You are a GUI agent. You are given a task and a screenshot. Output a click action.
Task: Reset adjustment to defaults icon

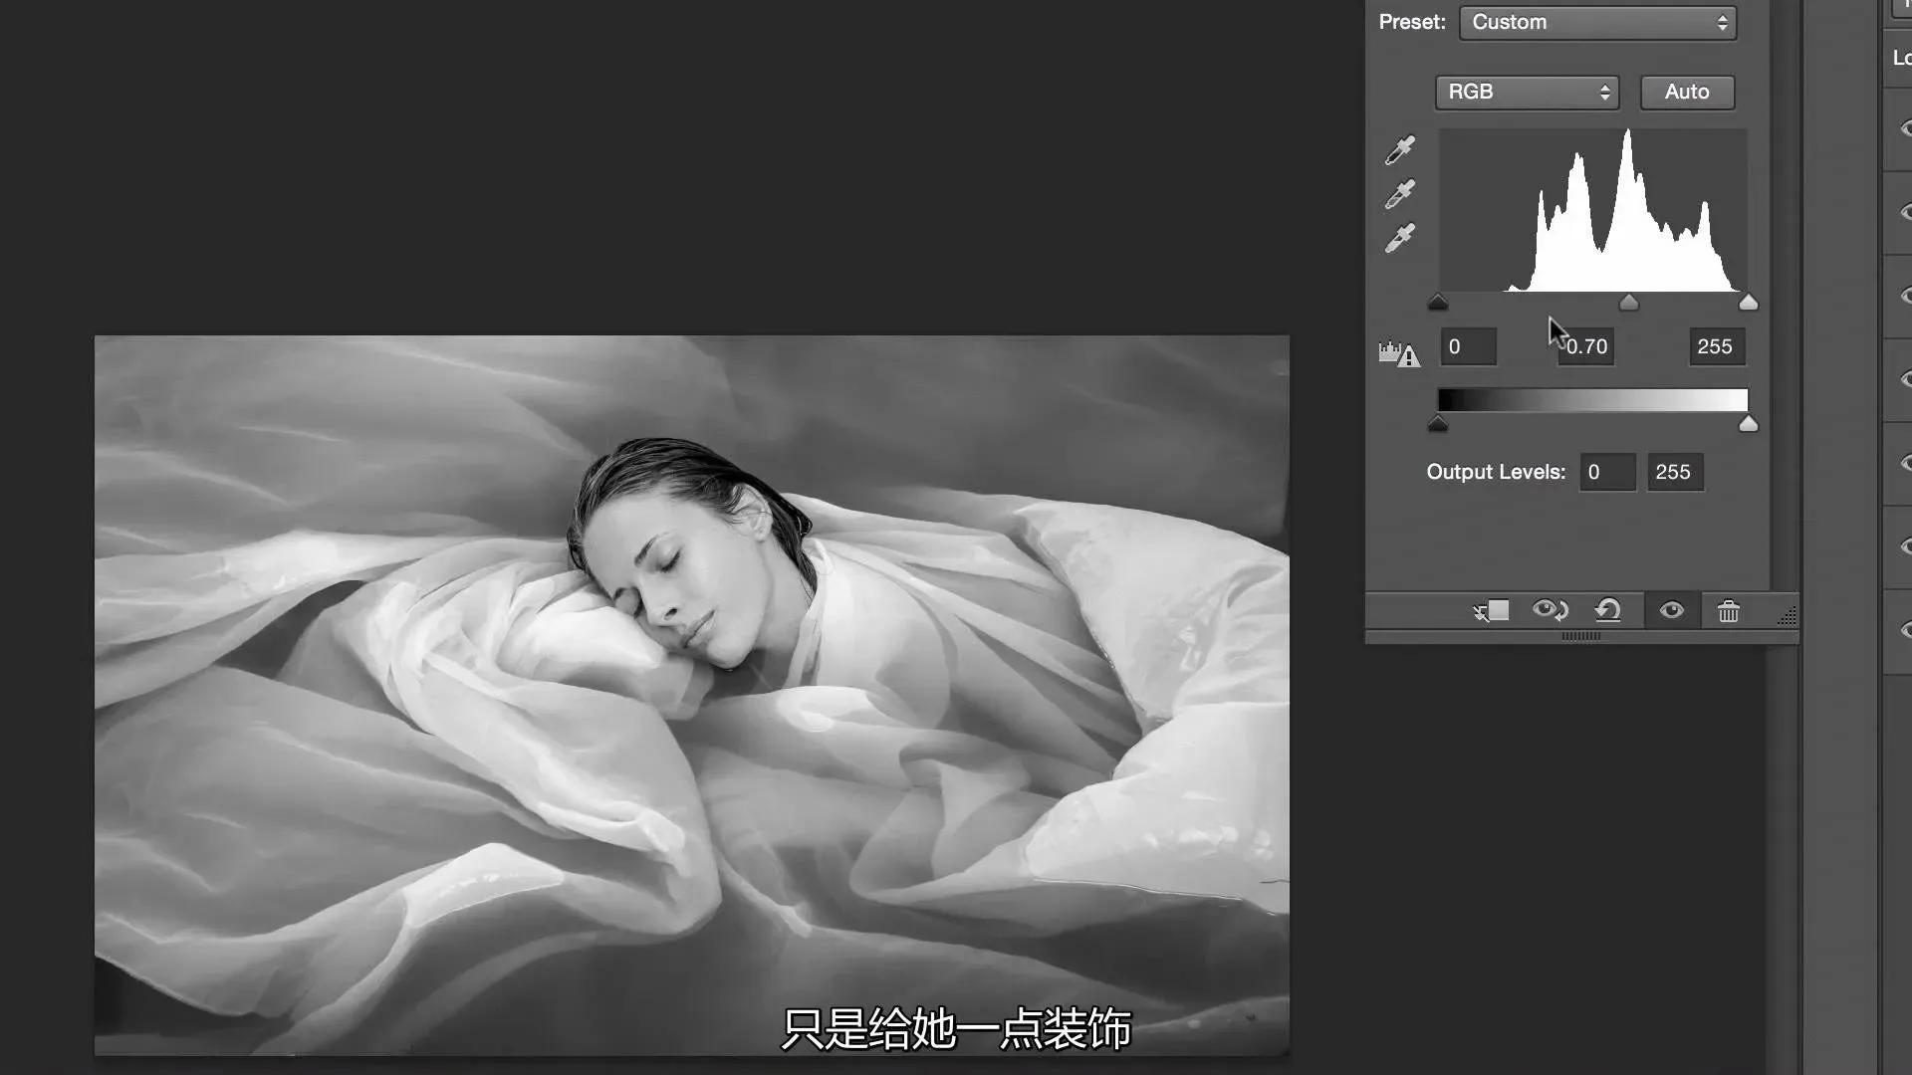pyautogui.click(x=1608, y=611)
